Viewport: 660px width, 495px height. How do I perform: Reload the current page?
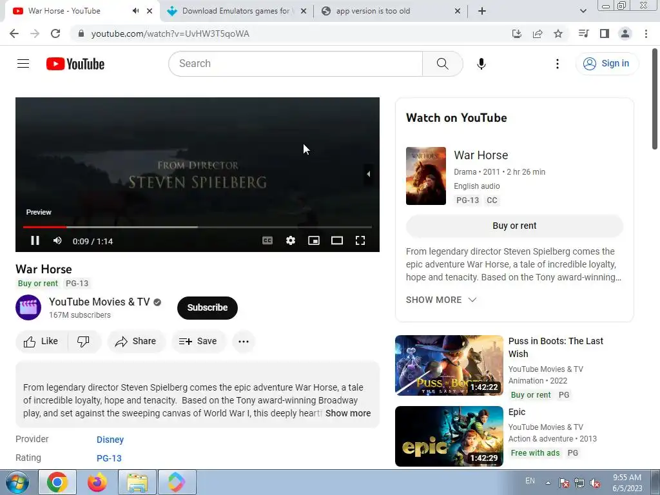55,34
